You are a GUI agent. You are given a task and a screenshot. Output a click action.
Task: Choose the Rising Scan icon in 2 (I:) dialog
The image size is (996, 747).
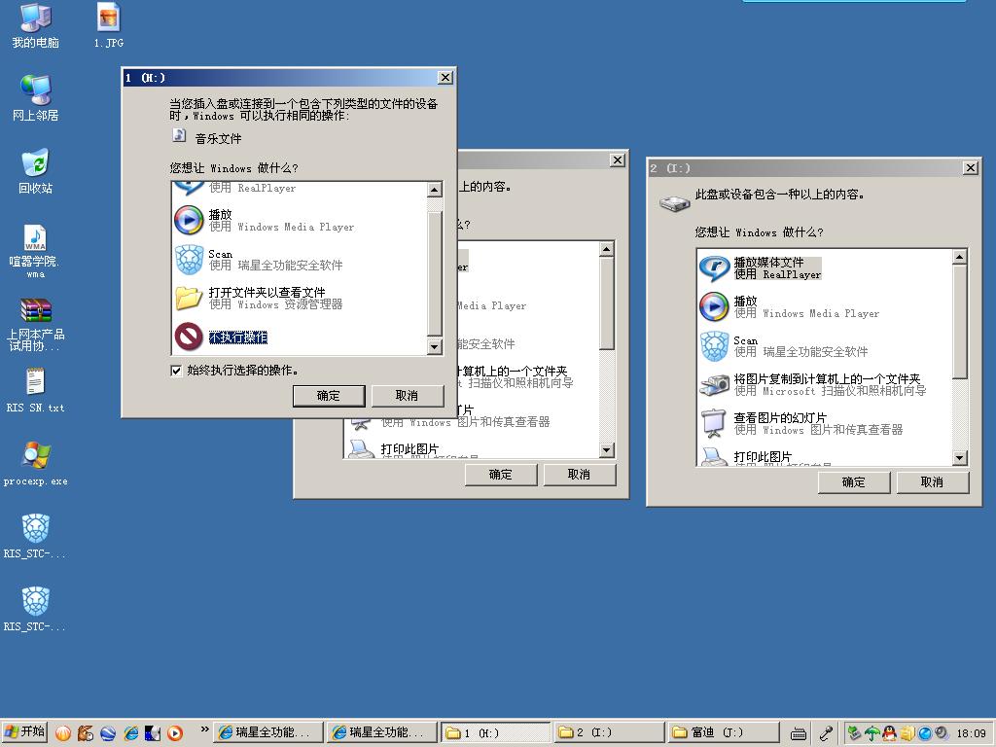[x=714, y=346]
